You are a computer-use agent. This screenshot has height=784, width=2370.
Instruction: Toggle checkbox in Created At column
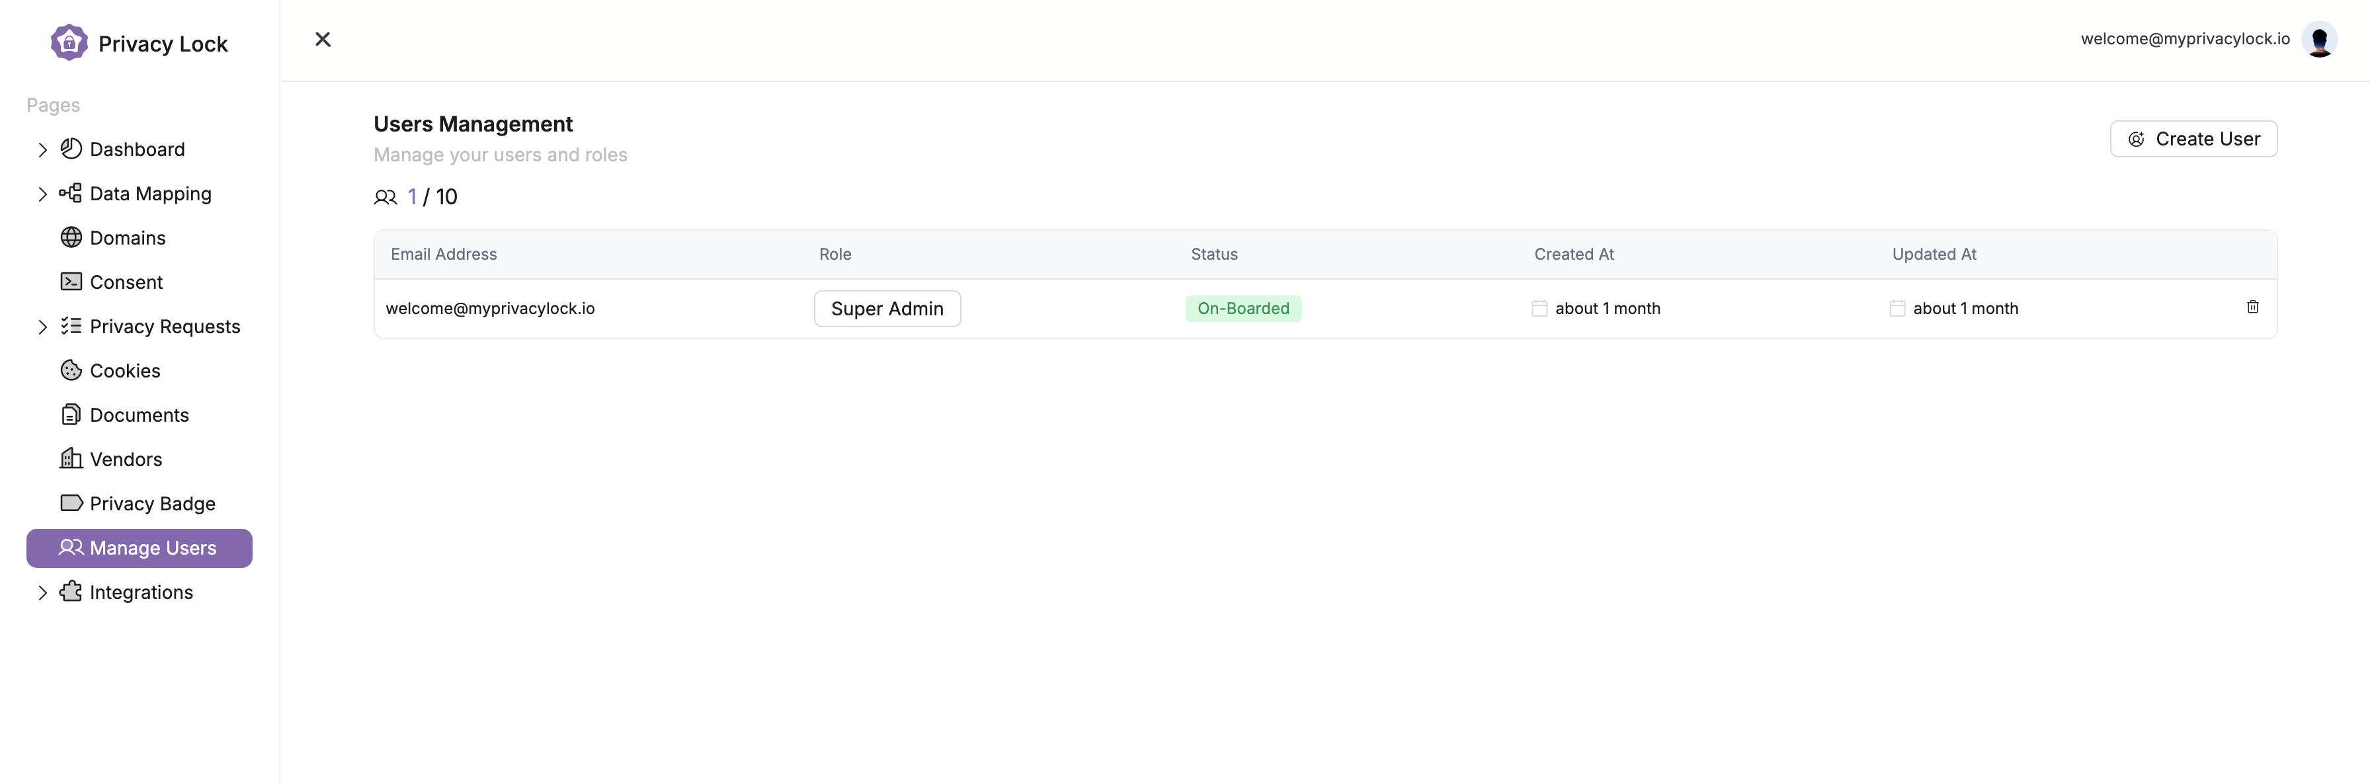point(1537,308)
